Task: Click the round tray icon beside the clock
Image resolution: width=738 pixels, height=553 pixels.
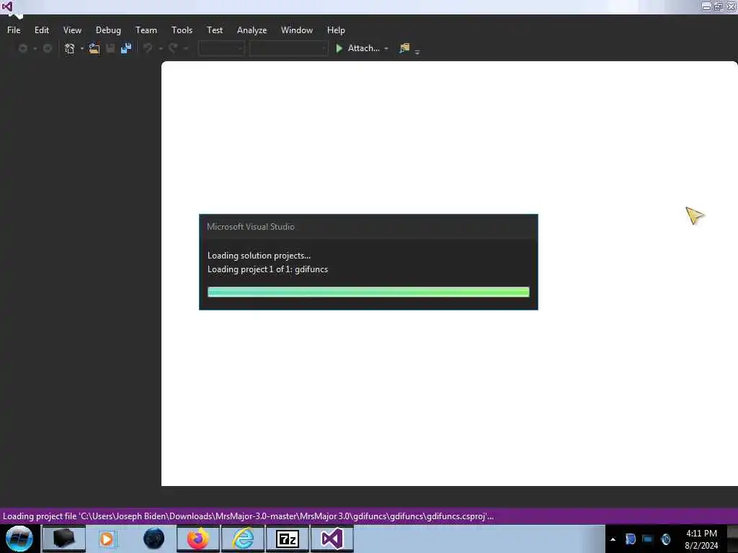Action: [665, 539]
